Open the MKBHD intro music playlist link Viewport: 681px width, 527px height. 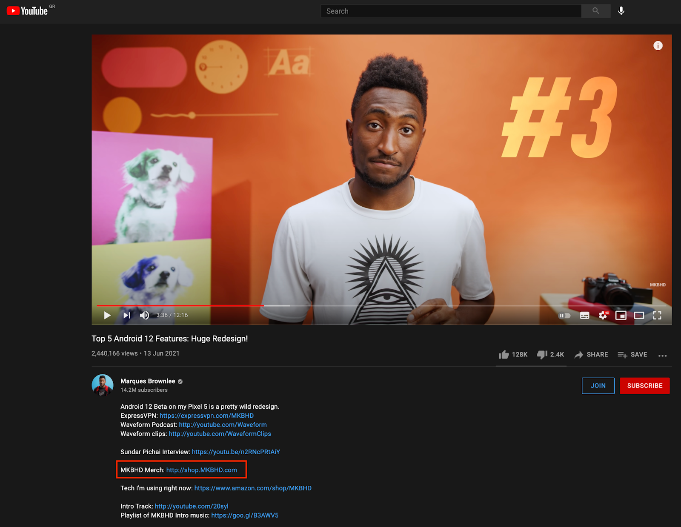(x=245, y=516)
